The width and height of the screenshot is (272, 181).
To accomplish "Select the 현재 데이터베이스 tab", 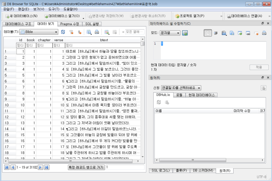I will pos(202,95).
